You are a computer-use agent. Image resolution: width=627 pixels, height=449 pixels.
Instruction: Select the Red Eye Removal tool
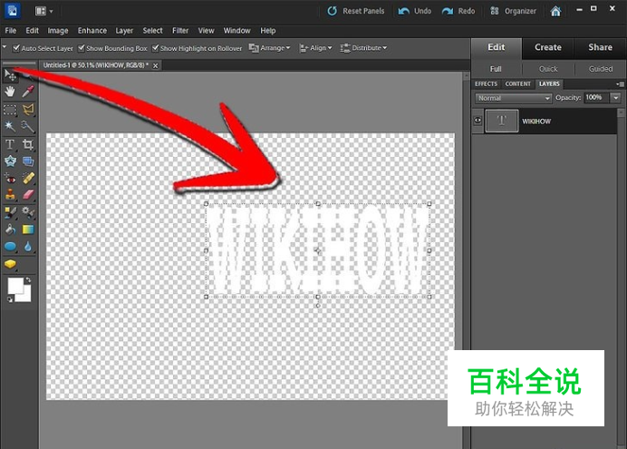point(10,178)
